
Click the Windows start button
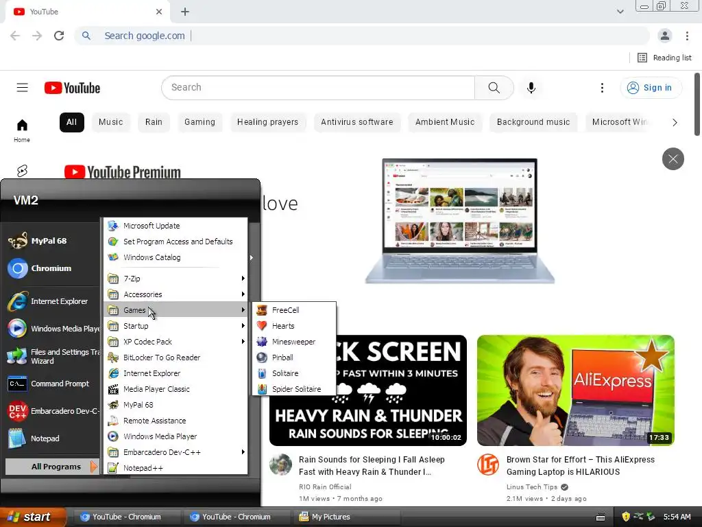point(33,517)
